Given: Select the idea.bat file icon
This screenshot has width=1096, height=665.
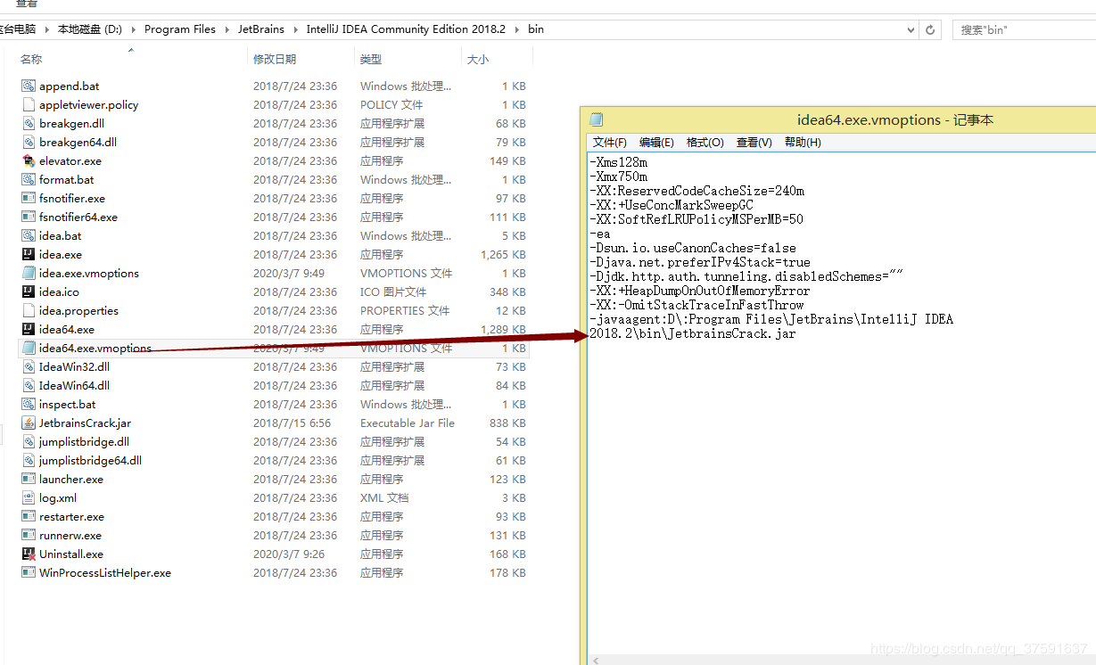Looking at the screenshot, I should pyautogui.click(x=29, y=236).
